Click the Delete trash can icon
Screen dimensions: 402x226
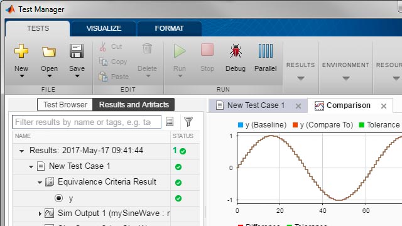coord(147,48)
